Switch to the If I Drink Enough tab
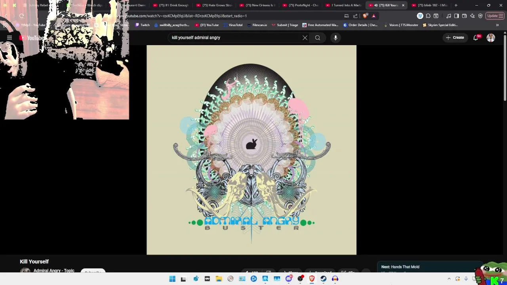 171,5
